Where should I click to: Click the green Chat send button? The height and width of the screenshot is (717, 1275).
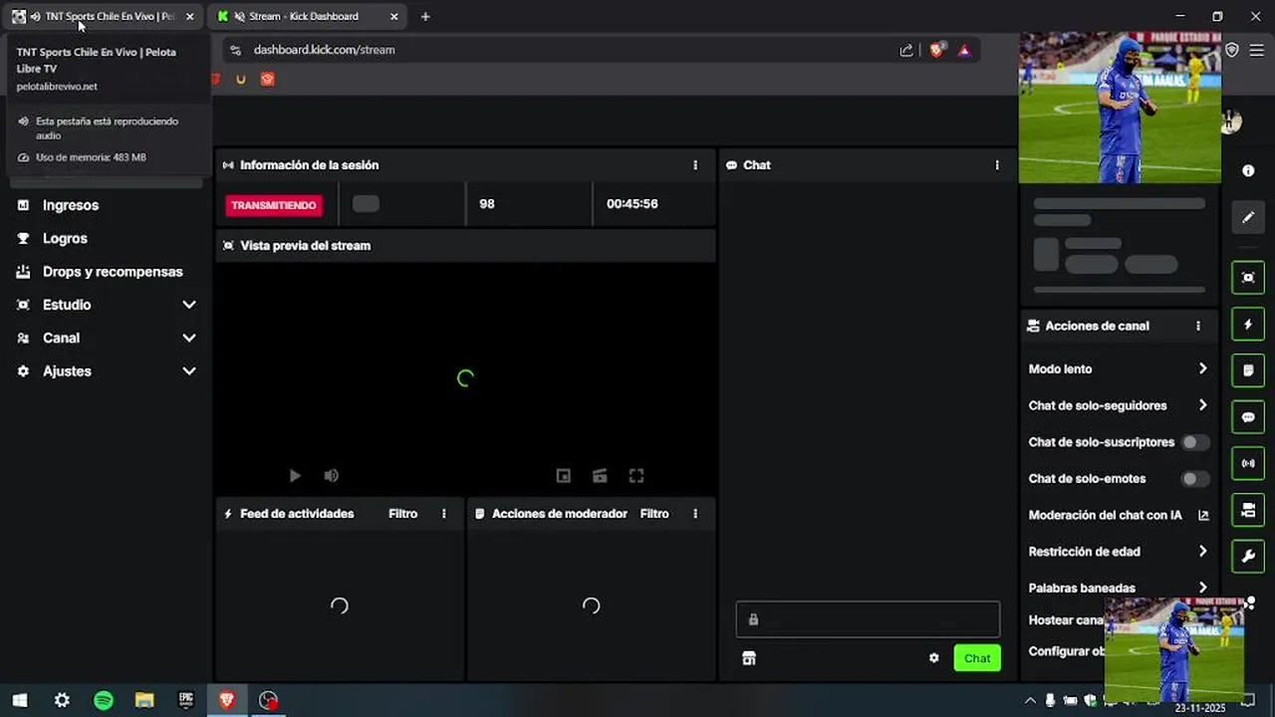(977, 658)
